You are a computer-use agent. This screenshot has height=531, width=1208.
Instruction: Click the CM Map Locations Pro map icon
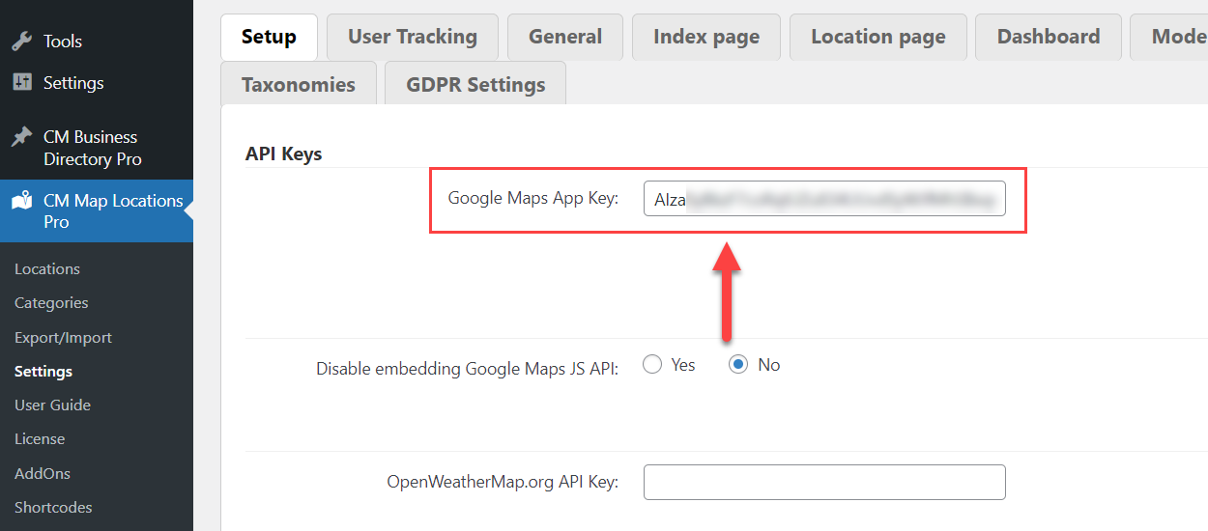21,201
